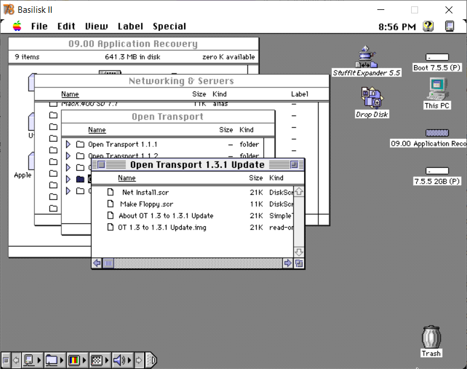Click the 8:56 PM menu bar clock

[x=397, y=27]
